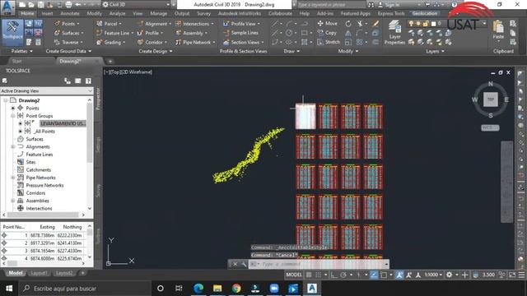The width and height of the screenshot is (527, 296).
Task: Toggle annotation visibility in status bar
Action: coord(399,275)
